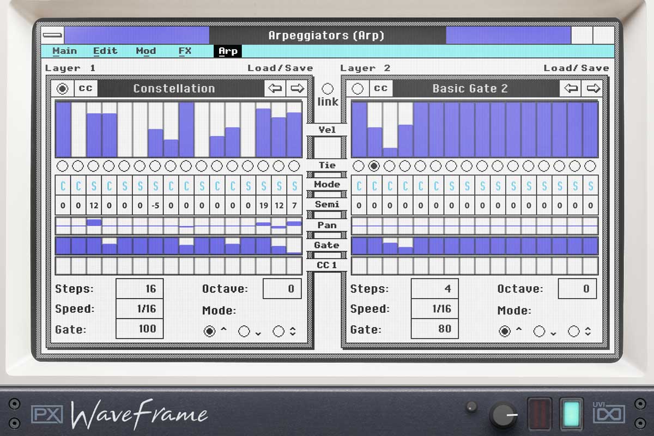Click Layer 1 step 3 mode S cell

pyautogui.click(x=94, y=186)
